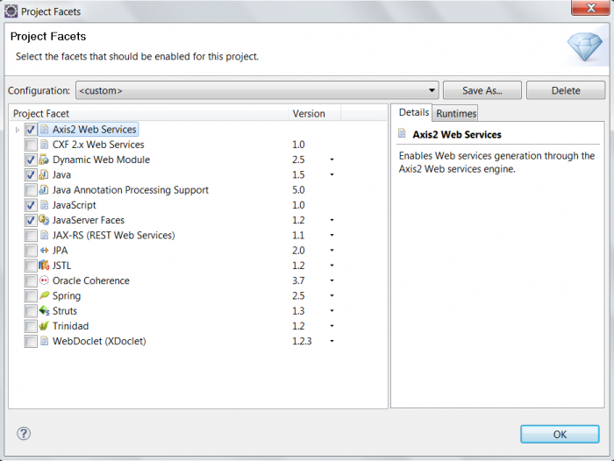Screen dimensions: 614x461
Task: Click the Struts facet icon
Action: click(44, 311)
